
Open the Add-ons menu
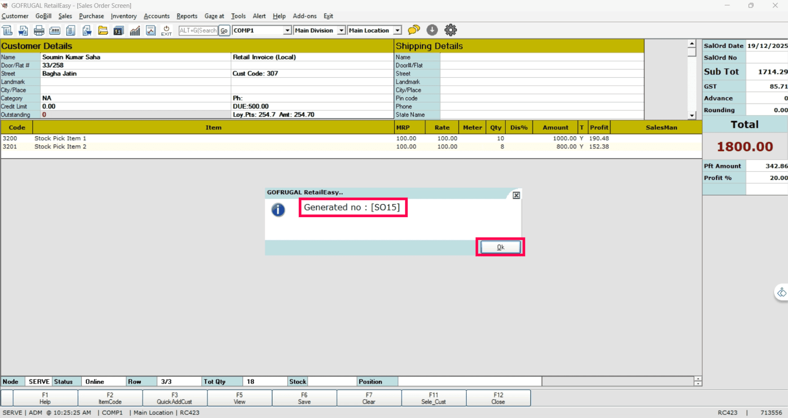click(x=305, y=16)
